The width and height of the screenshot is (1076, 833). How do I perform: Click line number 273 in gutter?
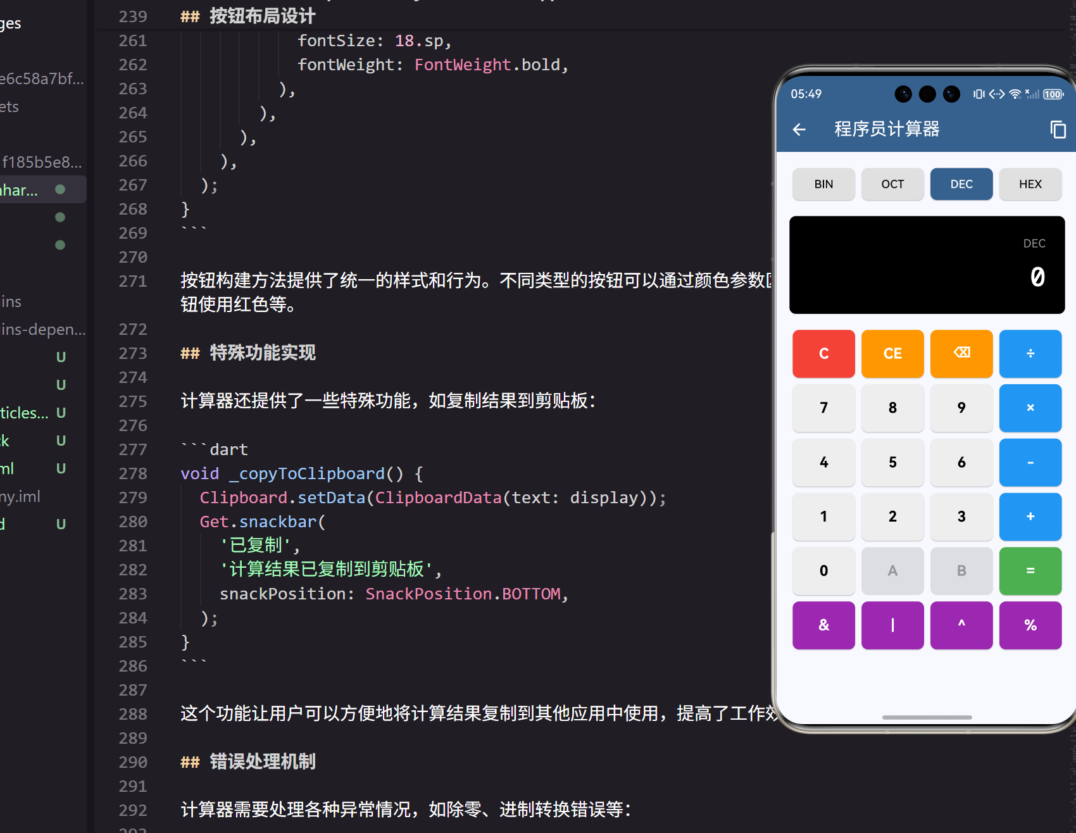pyautogui.click(x=133, y=353)
